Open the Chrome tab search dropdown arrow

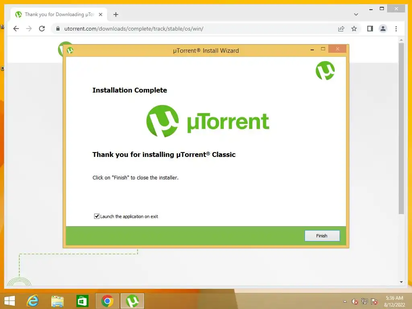pyautogui.click(x=356, y=14)
